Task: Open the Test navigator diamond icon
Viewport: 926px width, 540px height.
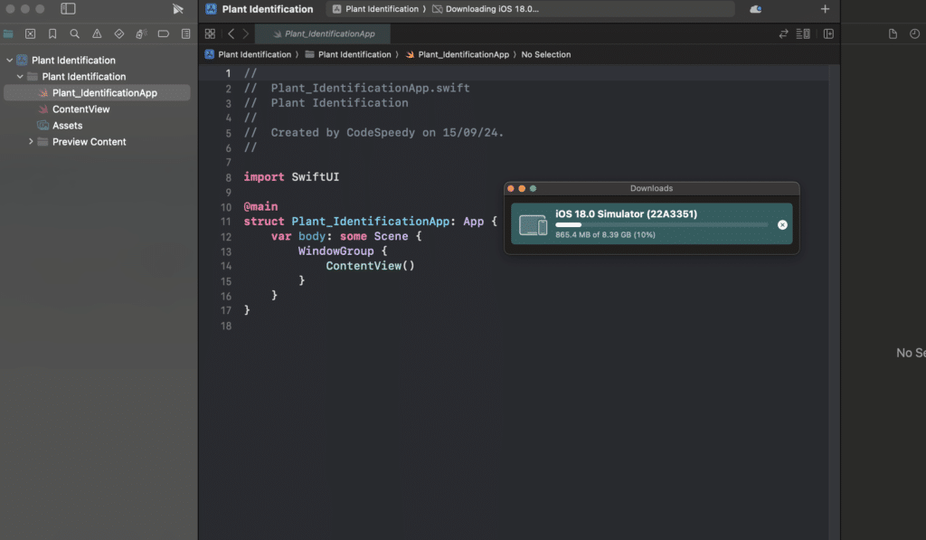Action: tap(118, 33)
